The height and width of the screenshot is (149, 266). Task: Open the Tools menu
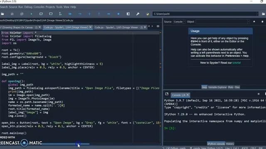coord(59,7)
